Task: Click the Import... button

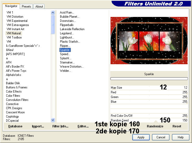Action: 38,126
